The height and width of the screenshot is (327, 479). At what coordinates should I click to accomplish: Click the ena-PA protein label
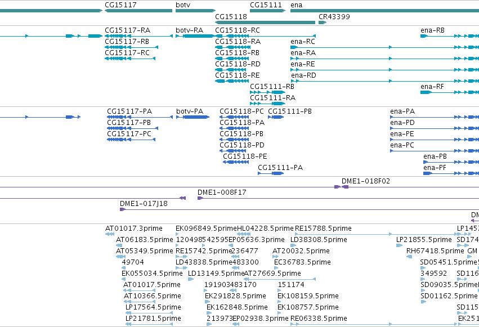point(402,111)
